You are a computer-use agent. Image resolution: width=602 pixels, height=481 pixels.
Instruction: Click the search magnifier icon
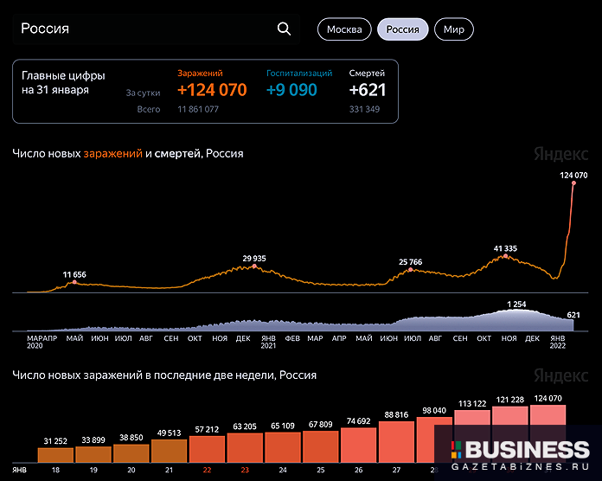point(284,29)
